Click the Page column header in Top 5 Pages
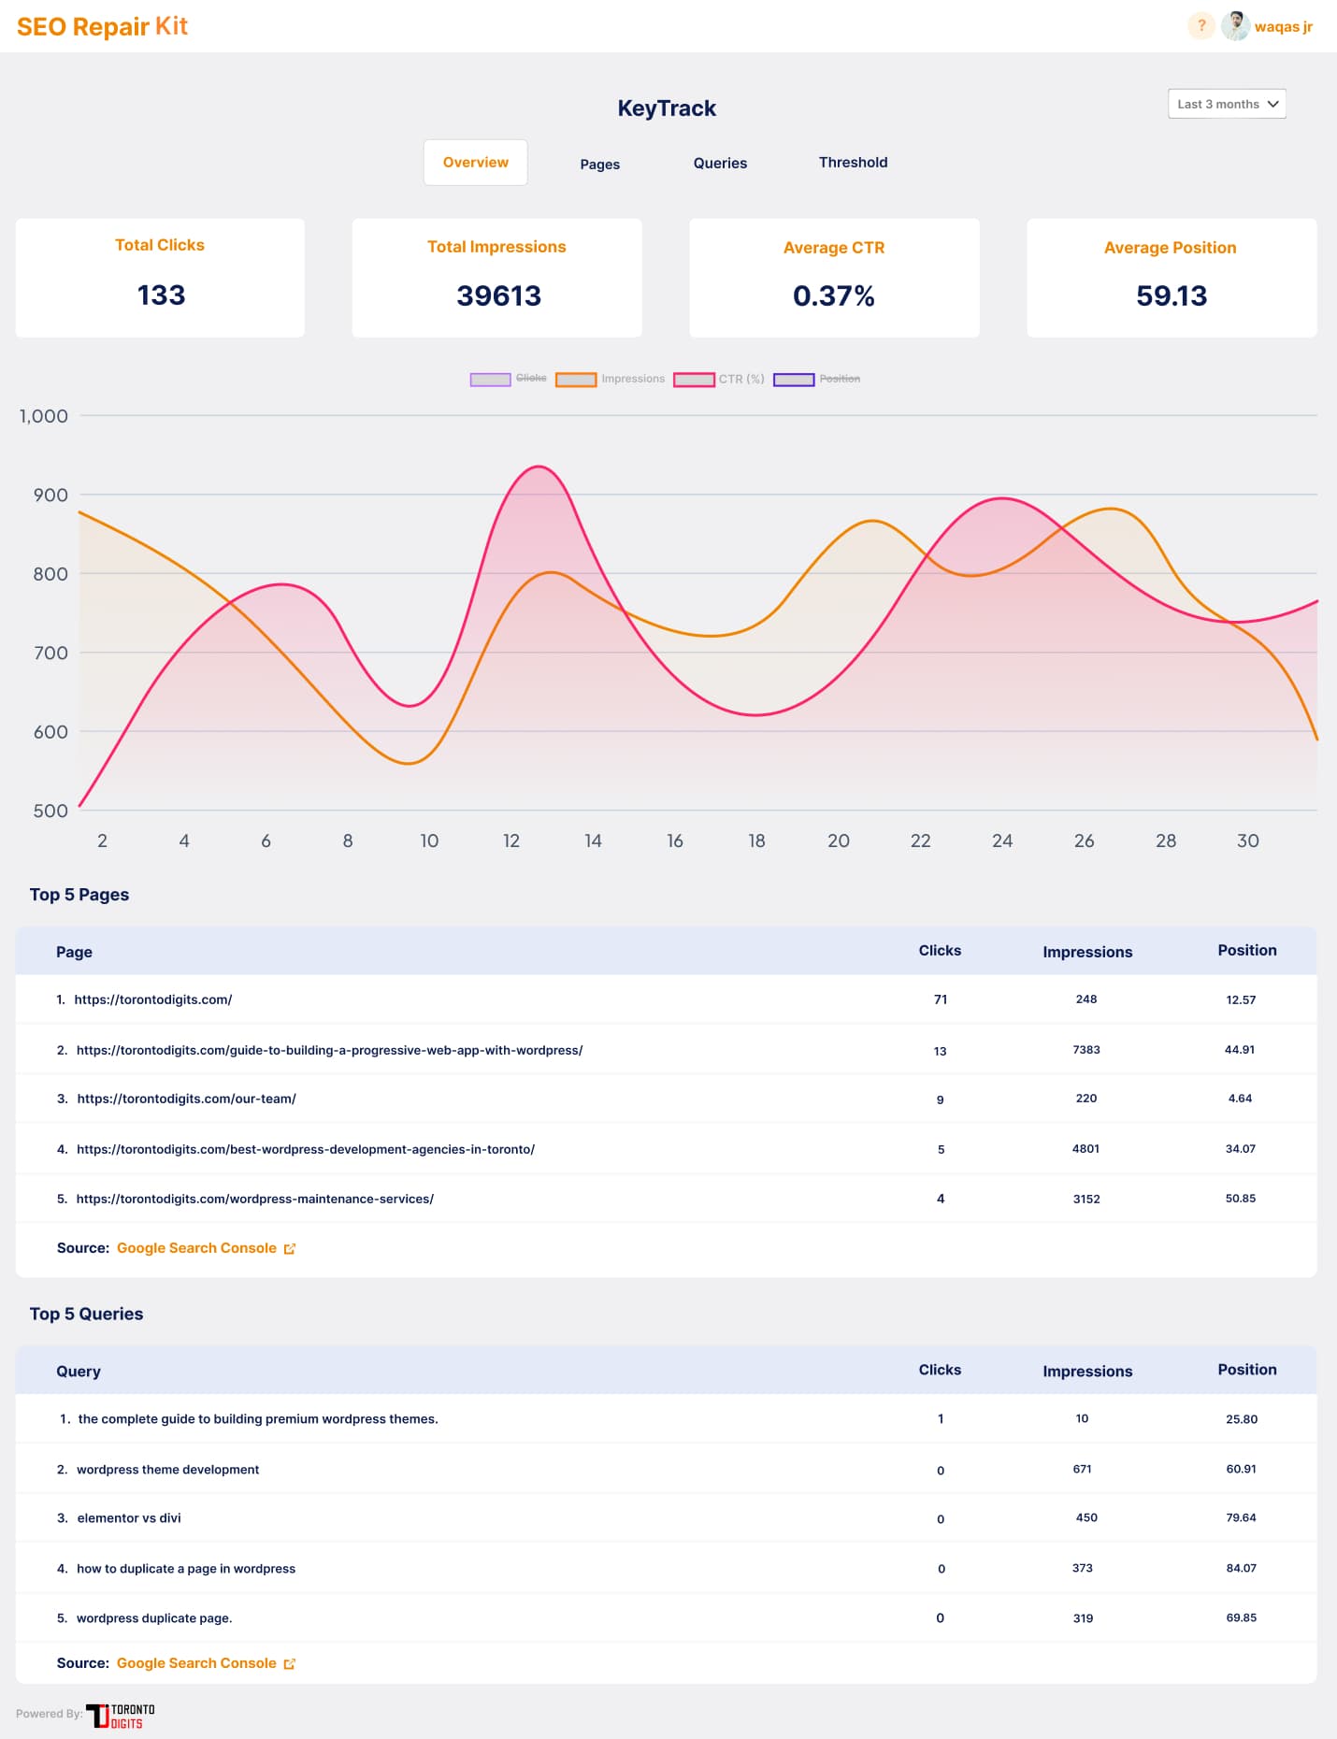Image resolution: width=1337 pixels, height=1739 pixels. [74, 952]
